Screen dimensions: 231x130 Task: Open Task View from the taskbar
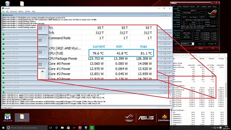click(x=50, y=128)
